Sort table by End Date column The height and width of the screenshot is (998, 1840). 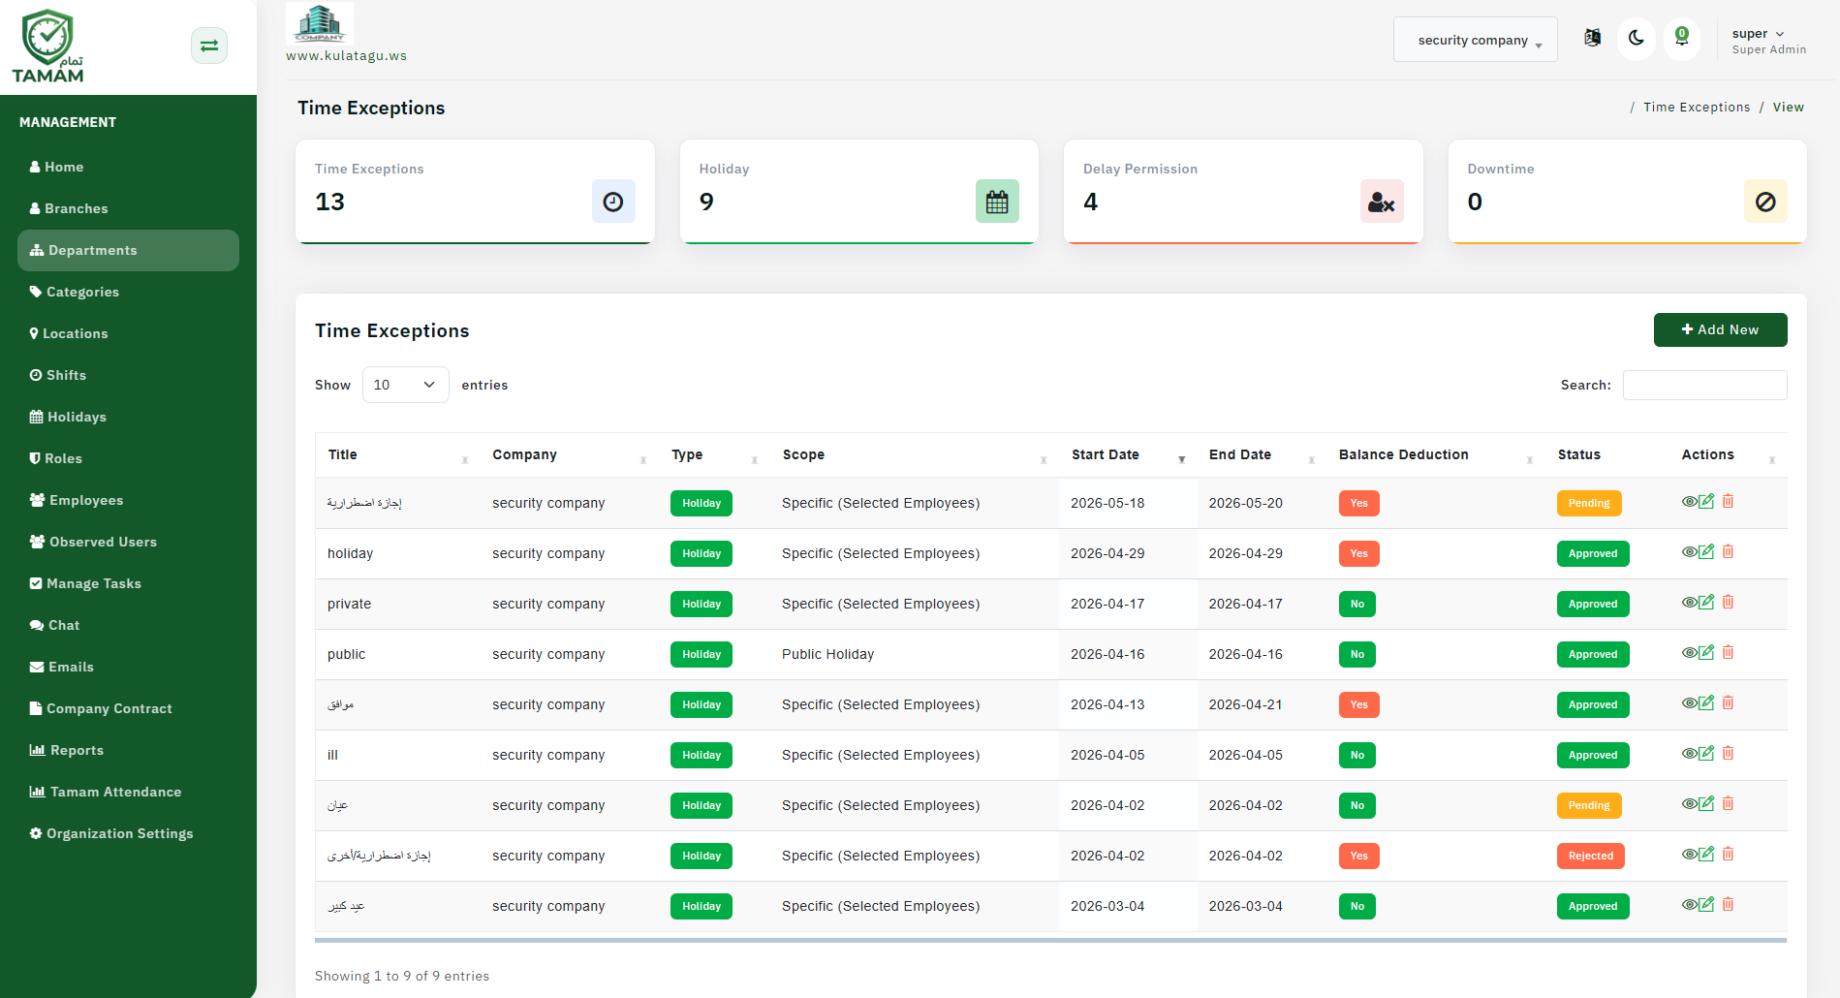coord(1263,455)
